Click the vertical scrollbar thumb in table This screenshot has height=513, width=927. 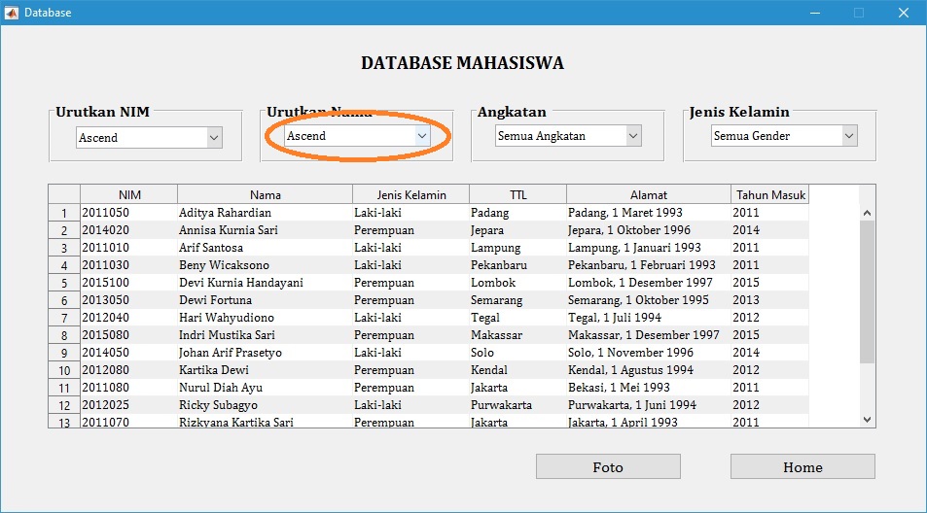pos(867,291)
